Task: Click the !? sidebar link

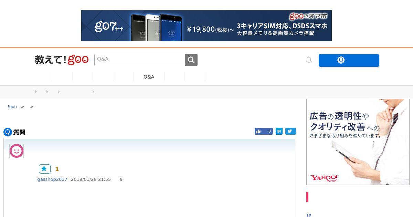Action: coord(309,215)
